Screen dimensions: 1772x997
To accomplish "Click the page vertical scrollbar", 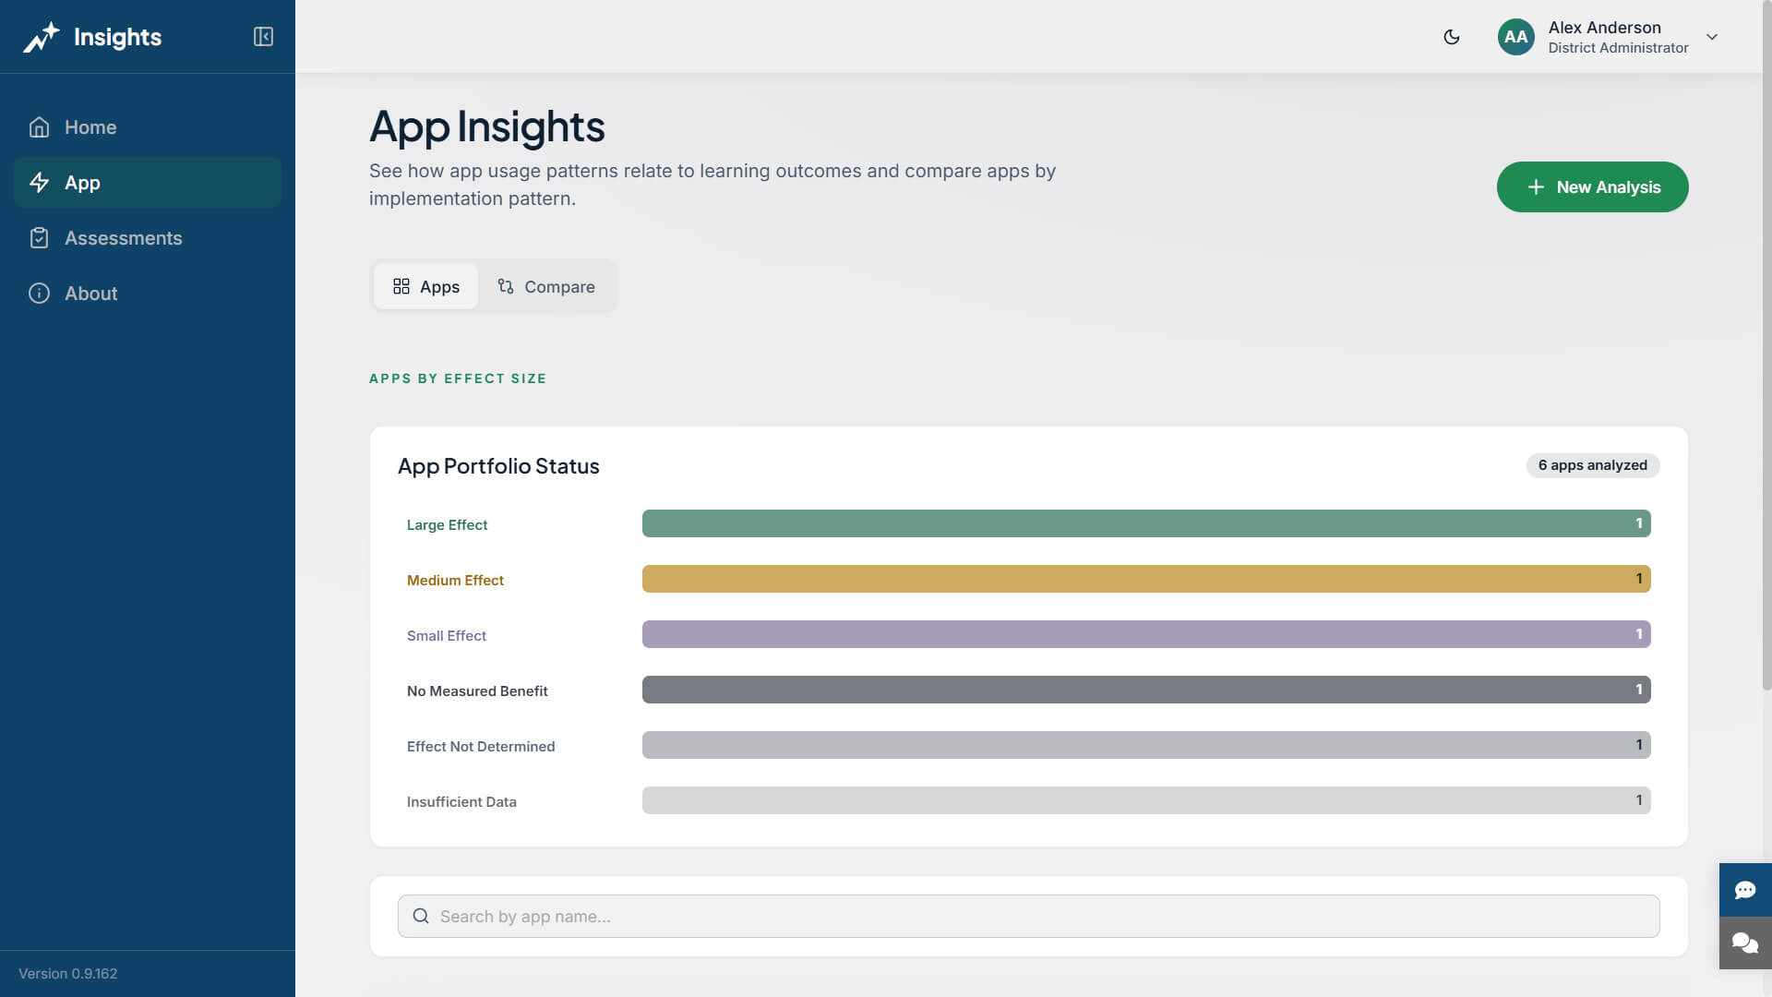I will coord(1766,345).
